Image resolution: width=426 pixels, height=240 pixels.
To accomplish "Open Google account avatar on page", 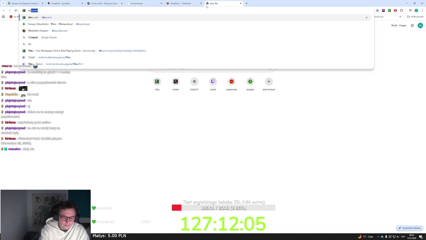I will tap(420, 25).
